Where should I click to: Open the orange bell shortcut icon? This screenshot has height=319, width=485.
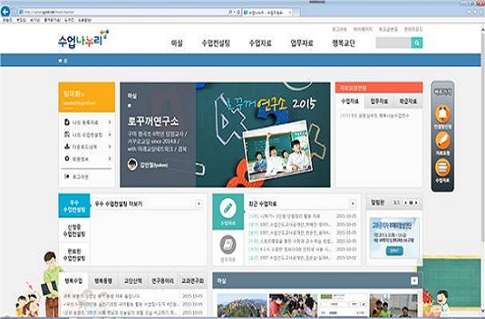[x=443, y=114]
